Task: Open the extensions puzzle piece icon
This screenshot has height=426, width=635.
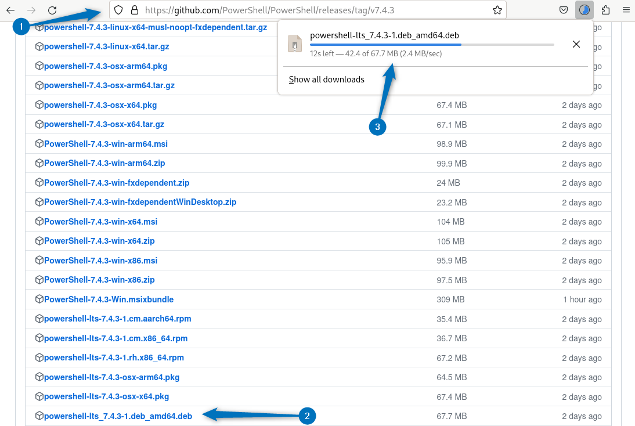Action: tap(605, 10)
